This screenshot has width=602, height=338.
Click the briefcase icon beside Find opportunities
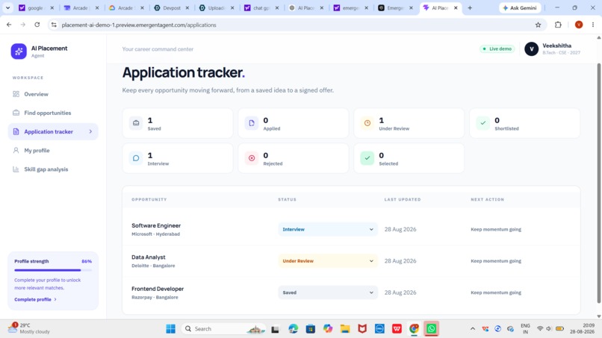coord(16,113)
